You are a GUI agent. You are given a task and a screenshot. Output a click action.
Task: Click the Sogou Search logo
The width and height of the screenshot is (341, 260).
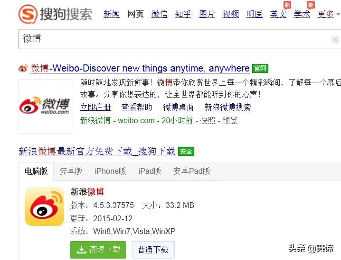pyautogui.click(x=55, y=14)
